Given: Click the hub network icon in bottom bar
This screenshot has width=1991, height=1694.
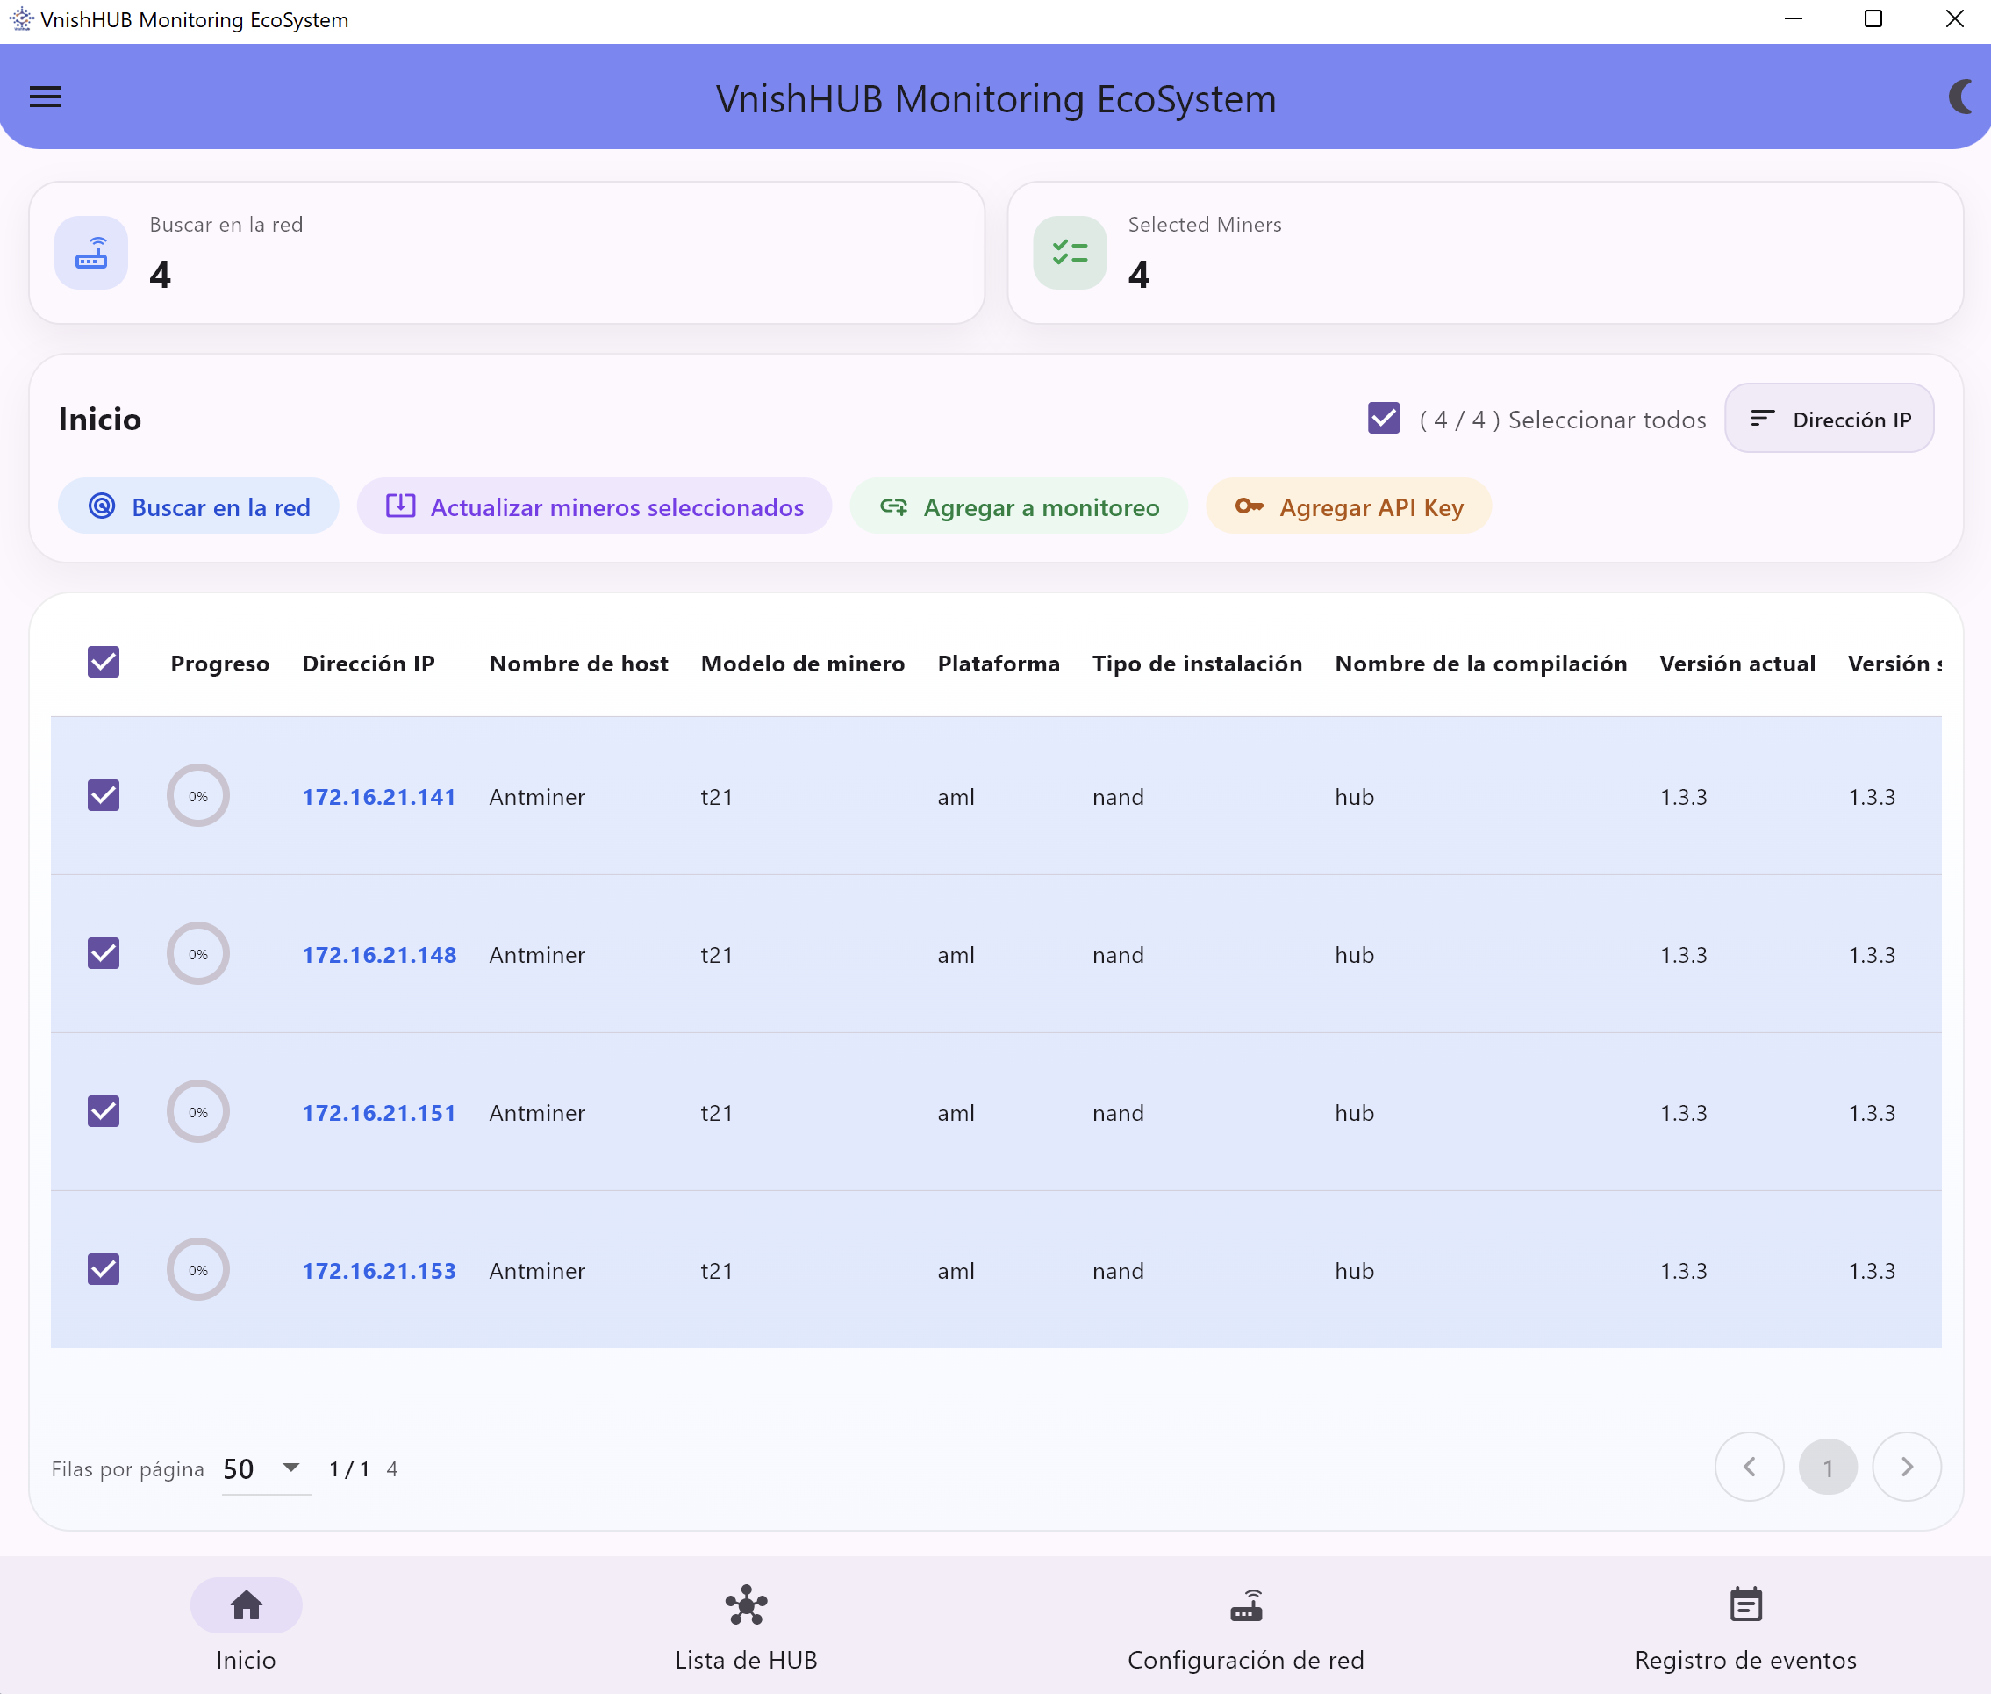Looking at the screenshot, I should [x=746, y=1604].
